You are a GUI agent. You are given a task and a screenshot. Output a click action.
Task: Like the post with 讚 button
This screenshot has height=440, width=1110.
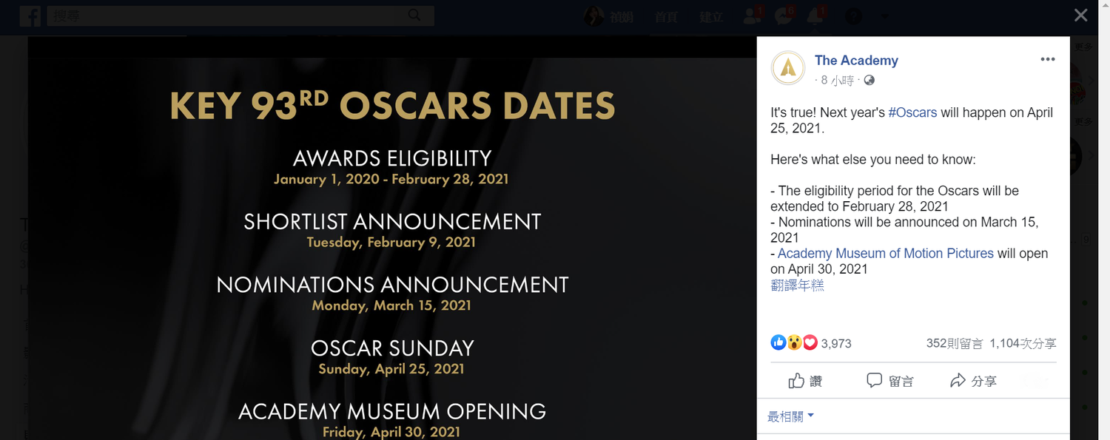tap(805, 381)
